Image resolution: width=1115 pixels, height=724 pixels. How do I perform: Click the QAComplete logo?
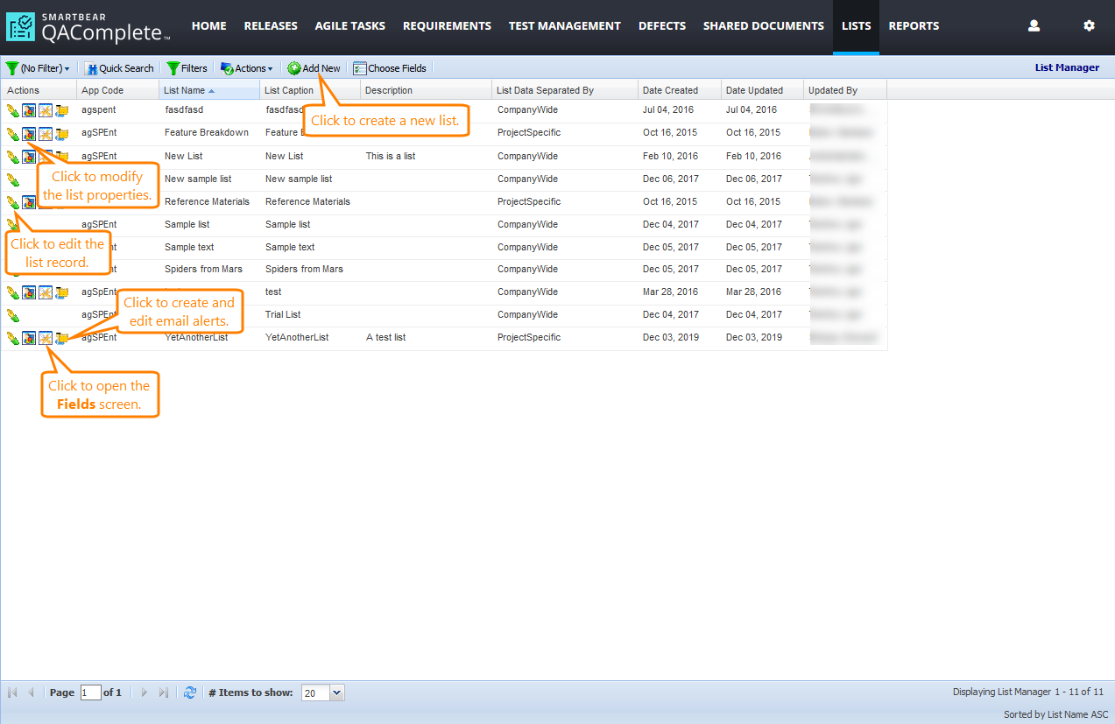click(x=88, y=27)
